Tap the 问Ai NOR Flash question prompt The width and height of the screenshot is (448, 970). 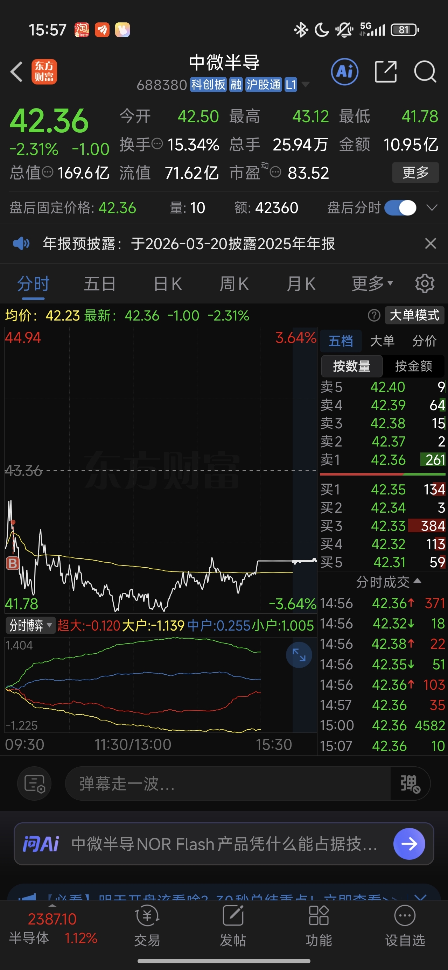[224, 843]
